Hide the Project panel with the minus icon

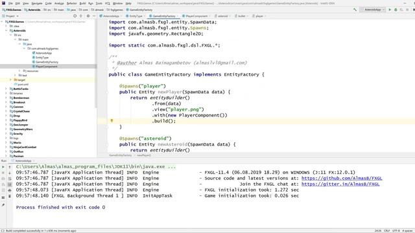[93, 16]
